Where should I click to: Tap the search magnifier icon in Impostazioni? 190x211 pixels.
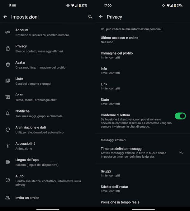tap(90, 17)
